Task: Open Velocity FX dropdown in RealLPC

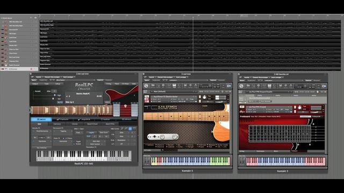Action: click(42, 131)
